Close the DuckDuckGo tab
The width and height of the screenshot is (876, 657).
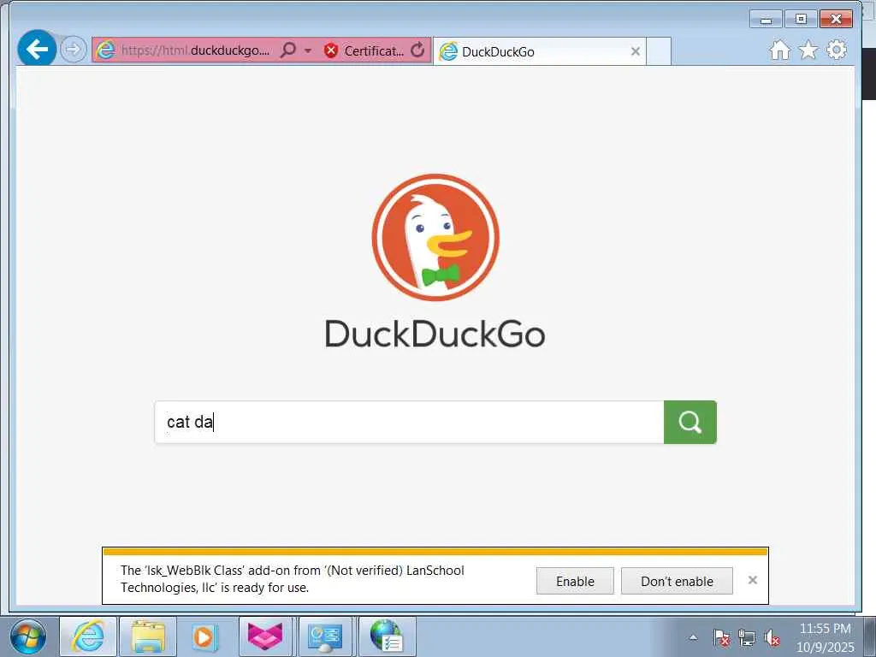tap(636, 51)
